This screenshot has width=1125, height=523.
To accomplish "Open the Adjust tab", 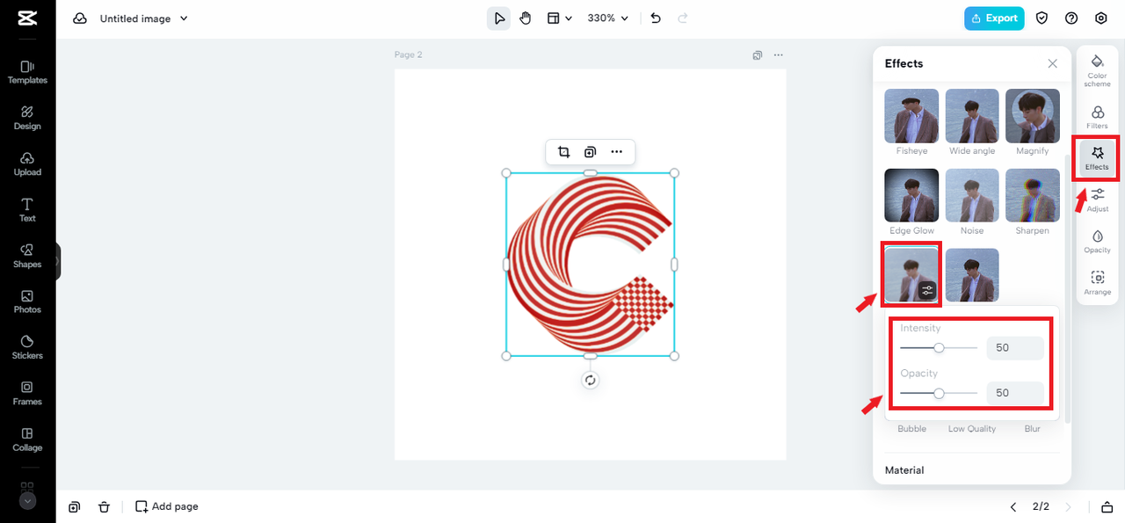I will (1097, 200).
